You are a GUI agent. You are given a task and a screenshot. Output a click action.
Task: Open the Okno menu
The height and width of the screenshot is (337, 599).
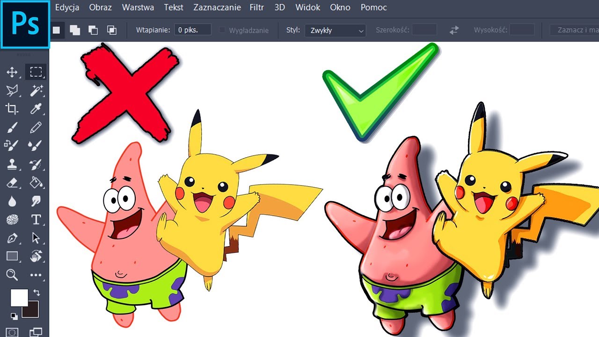click(340, 7)
